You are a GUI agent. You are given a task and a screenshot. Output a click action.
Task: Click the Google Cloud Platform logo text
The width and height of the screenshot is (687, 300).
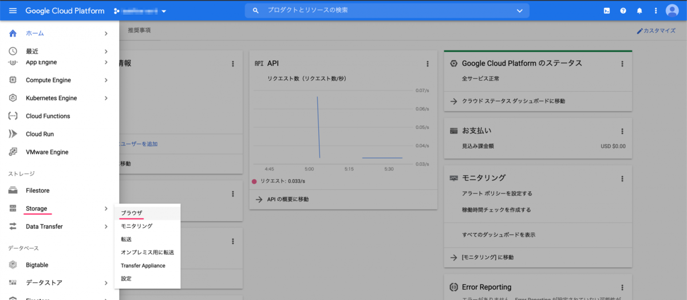click(x=65, y=11)
